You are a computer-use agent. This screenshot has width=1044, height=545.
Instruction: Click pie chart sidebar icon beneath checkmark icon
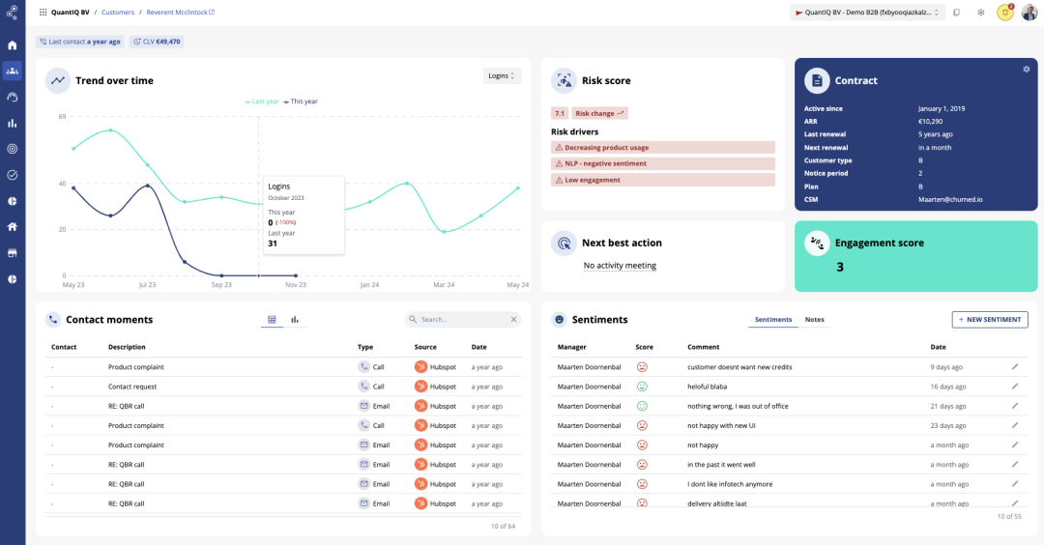(12, 201)
